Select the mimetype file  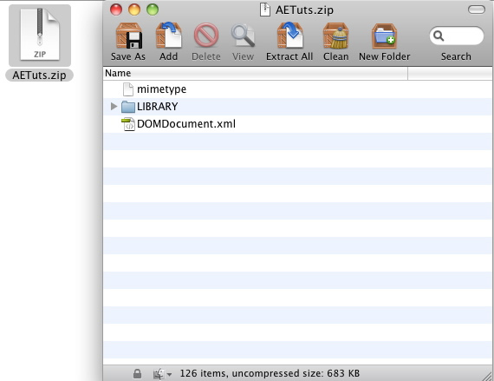297,89
